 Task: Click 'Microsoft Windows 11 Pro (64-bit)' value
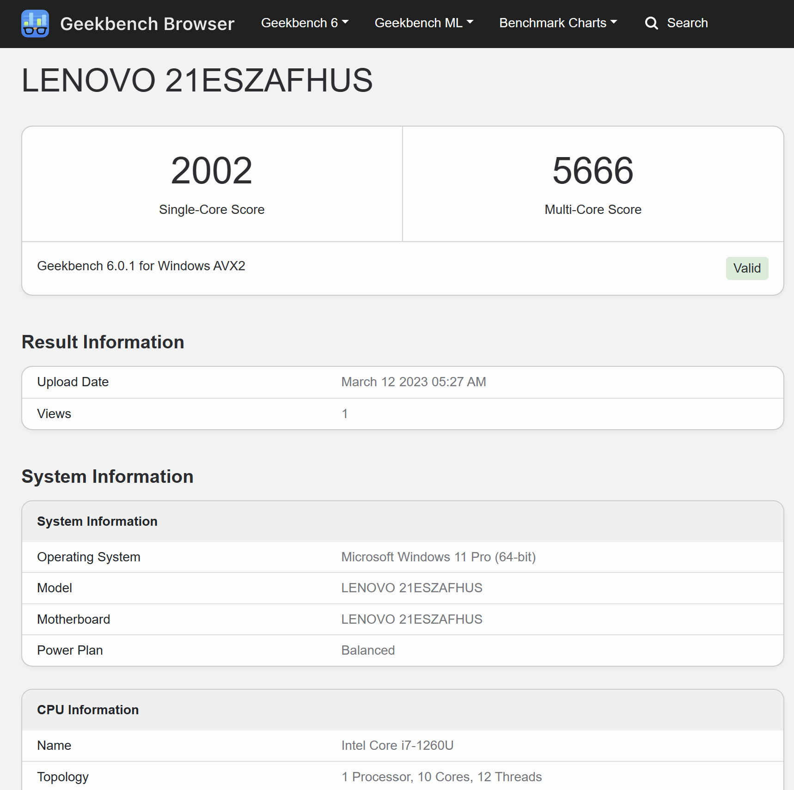(x=439, y=557)
